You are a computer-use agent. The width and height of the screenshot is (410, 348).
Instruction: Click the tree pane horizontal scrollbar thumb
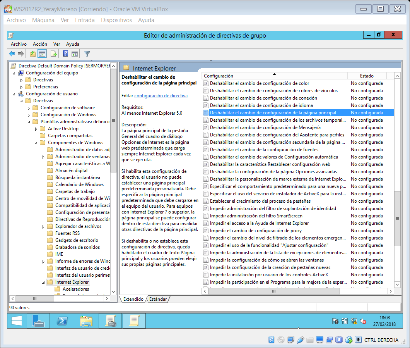[35, 298]
